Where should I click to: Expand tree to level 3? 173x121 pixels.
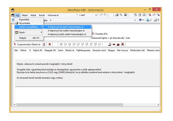74,44
